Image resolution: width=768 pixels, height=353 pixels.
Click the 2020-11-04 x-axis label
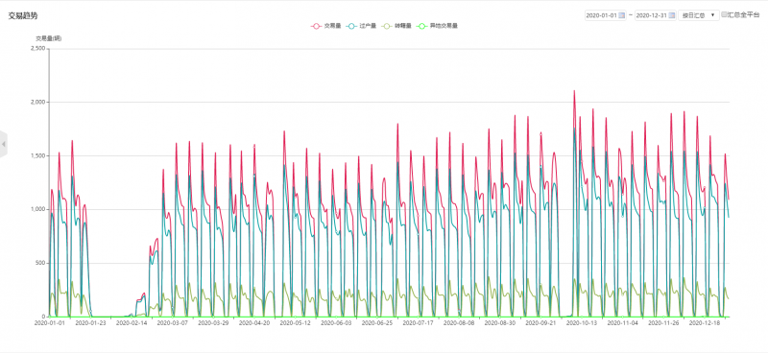pyautogui.click(x=623, y=323)
